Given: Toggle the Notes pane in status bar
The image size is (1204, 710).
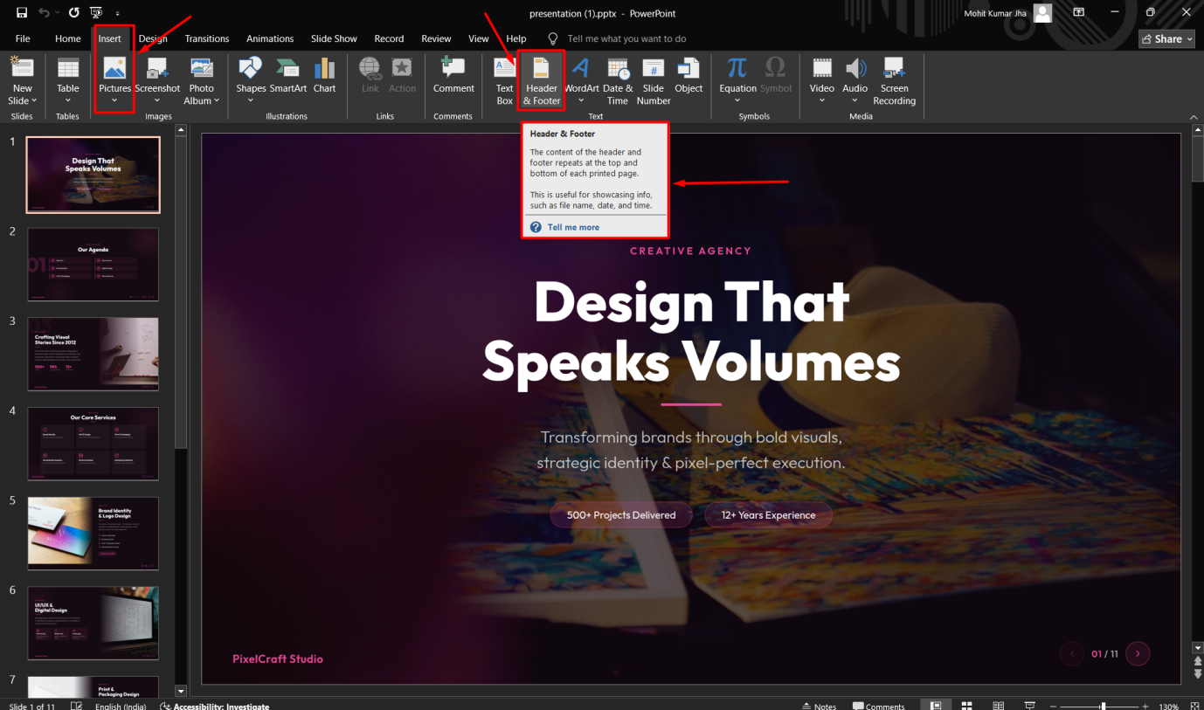Looking at the screenshot, I should pyautogui.click(x=819, y=706).
